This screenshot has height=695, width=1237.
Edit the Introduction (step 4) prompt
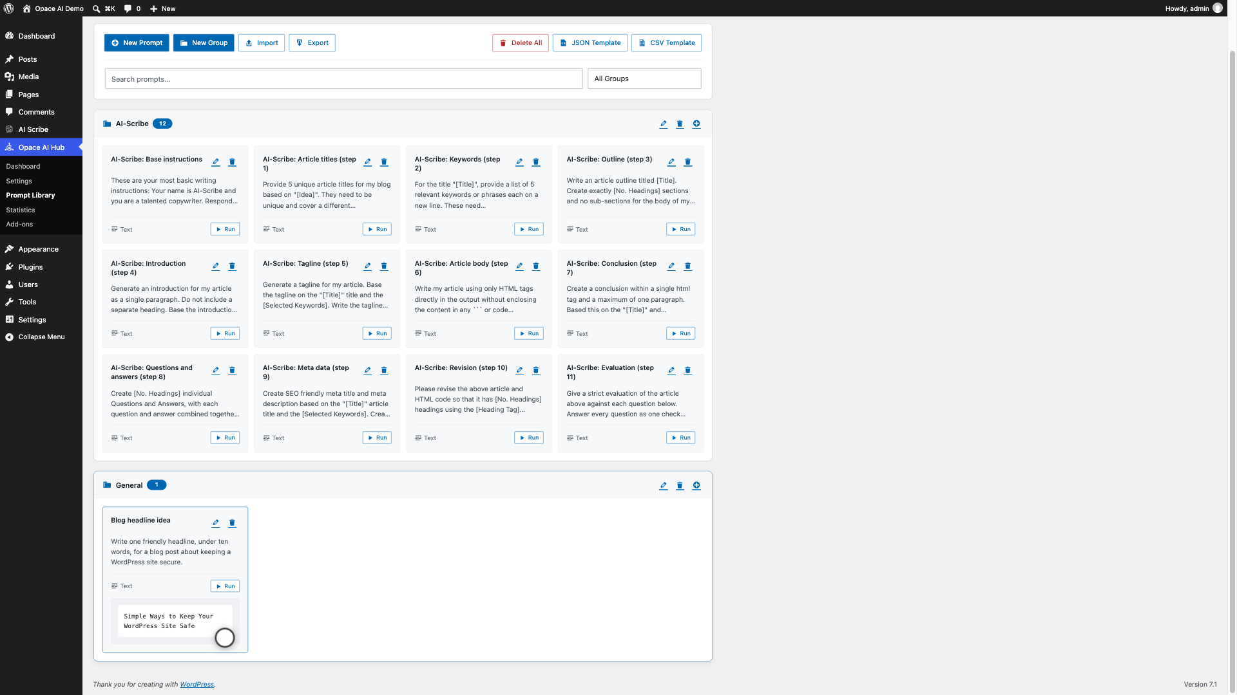click(x=216, y=266)
